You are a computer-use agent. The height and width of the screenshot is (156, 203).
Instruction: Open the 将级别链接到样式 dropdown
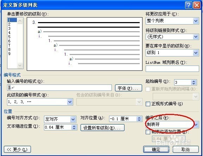pyautogui.click(x=196, y=37)
